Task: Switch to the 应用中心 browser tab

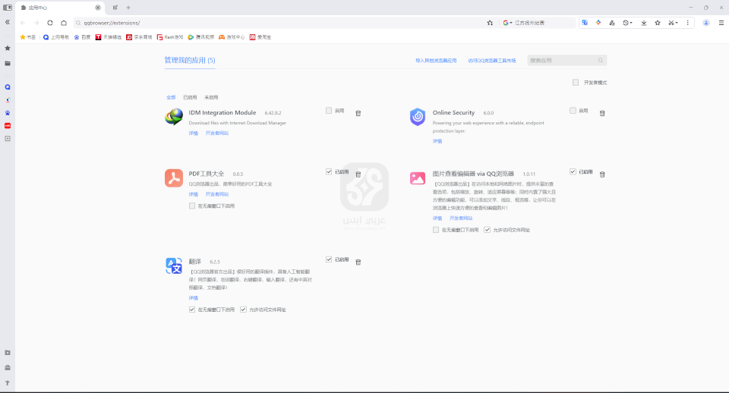Action: pyautogui.click(x=61, y=8)
